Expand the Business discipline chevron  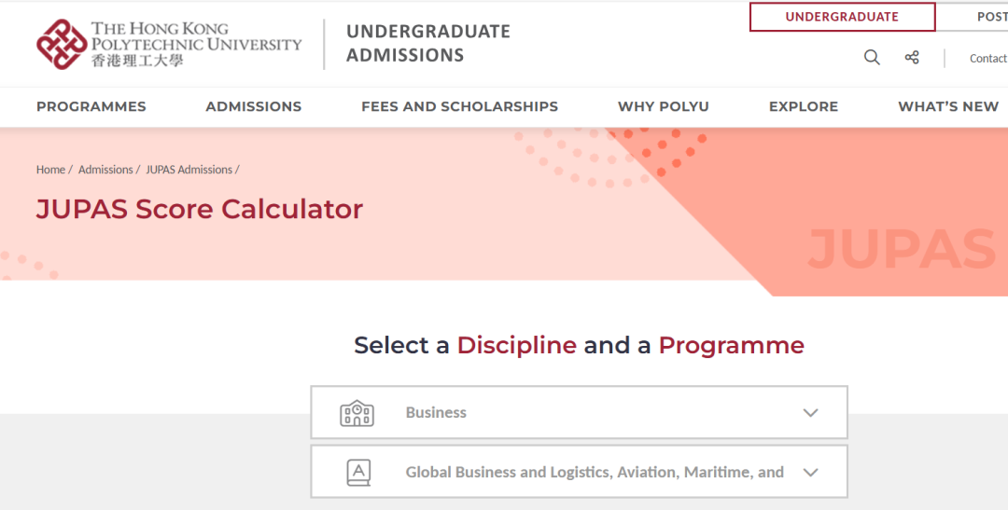pos(810,413)
